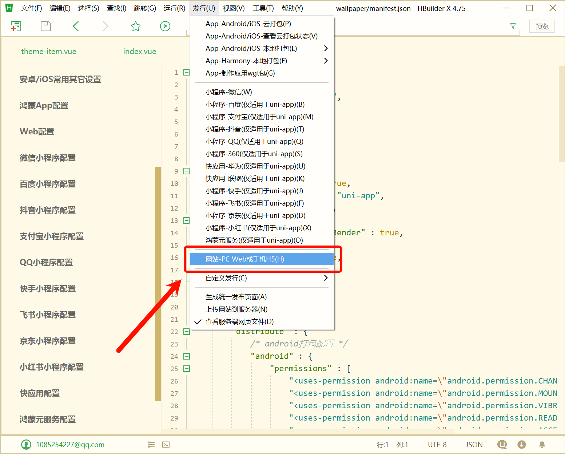The height and width of the screenshot is (454, 565).
Task: Collapse the code fold at line 13
Action: click(187, 220)
